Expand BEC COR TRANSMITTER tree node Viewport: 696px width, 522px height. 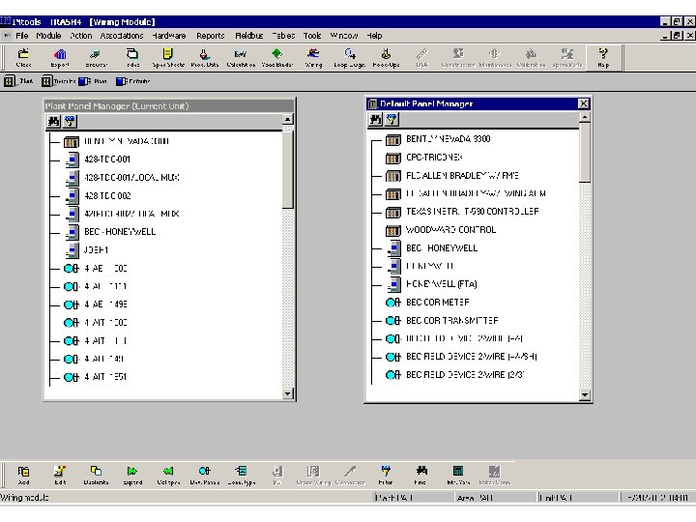click(451, 320)
